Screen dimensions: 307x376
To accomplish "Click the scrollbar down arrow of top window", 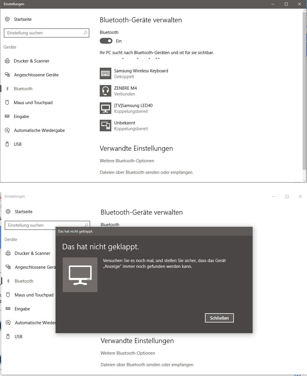I will (x=304, y=180).
